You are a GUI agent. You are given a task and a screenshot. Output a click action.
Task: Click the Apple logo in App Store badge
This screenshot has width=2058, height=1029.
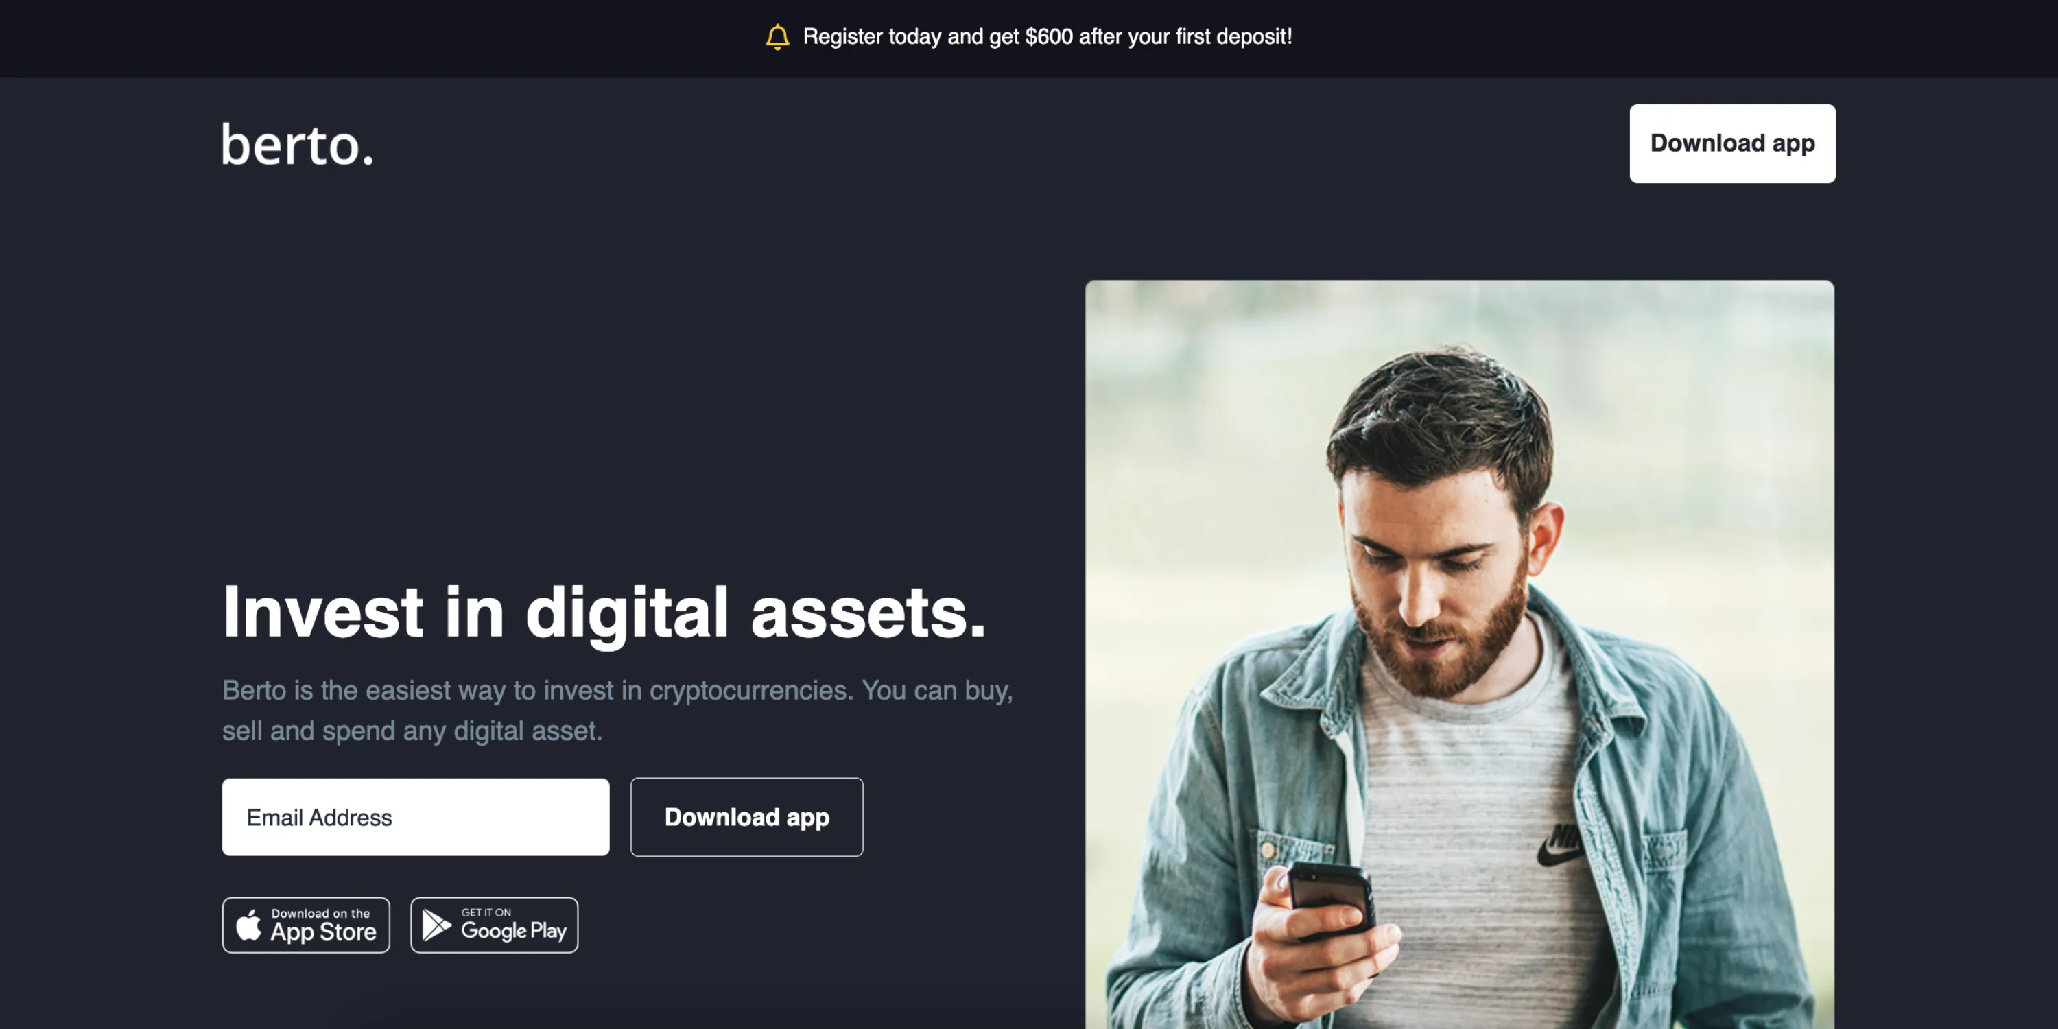[x=248, y=925]
